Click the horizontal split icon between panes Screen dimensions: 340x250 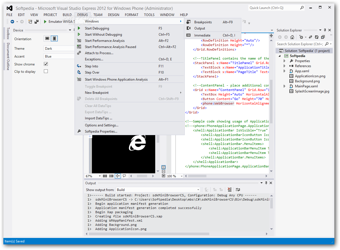click(x=164, y=172)
